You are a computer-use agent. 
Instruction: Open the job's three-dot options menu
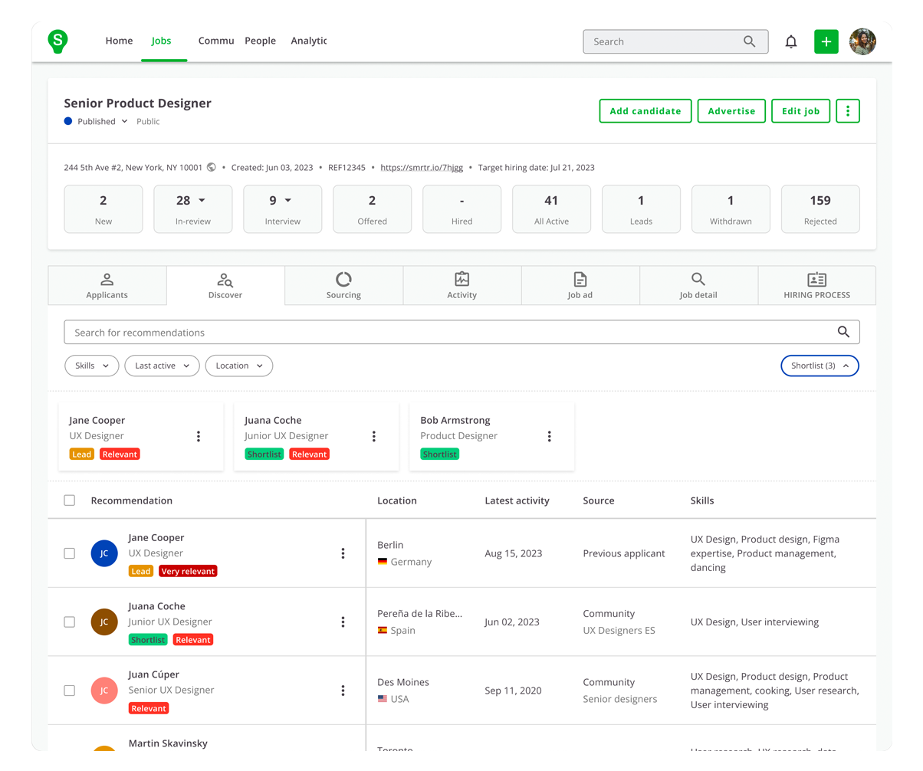(847, 111)
